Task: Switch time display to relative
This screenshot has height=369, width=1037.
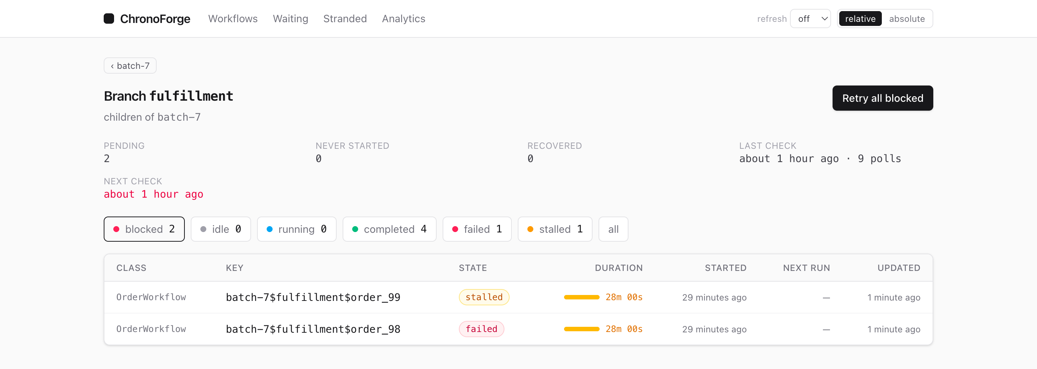Action: pyautogui.click(x=860, y=19)
